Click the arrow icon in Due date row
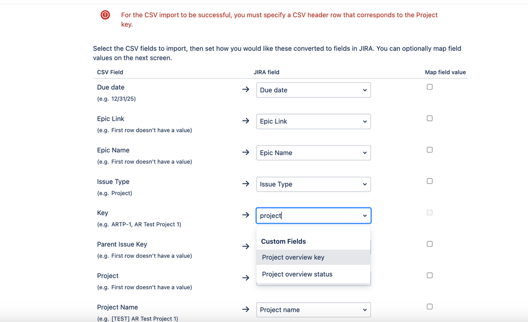The height and width of the screenshot is (322, 528). point(246,89)
